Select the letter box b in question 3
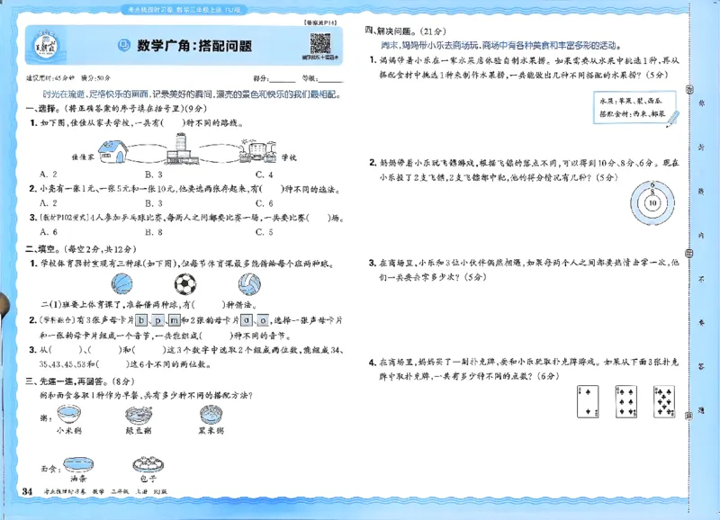The image size is (720, 520). 142,320
